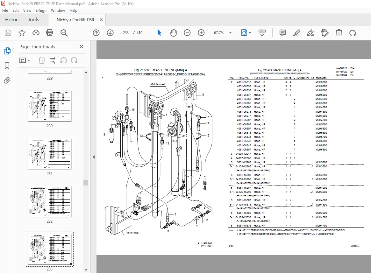371x273 pixels.
Task: Go to next page arrow
Action: tap(110, 33)
